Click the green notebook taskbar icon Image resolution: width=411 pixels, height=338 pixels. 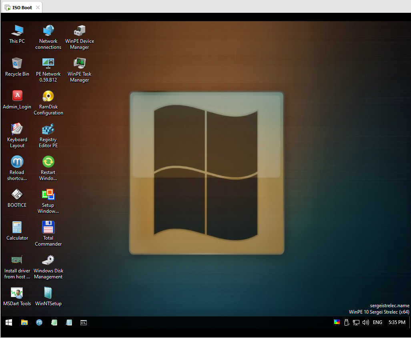click(54, 322)
